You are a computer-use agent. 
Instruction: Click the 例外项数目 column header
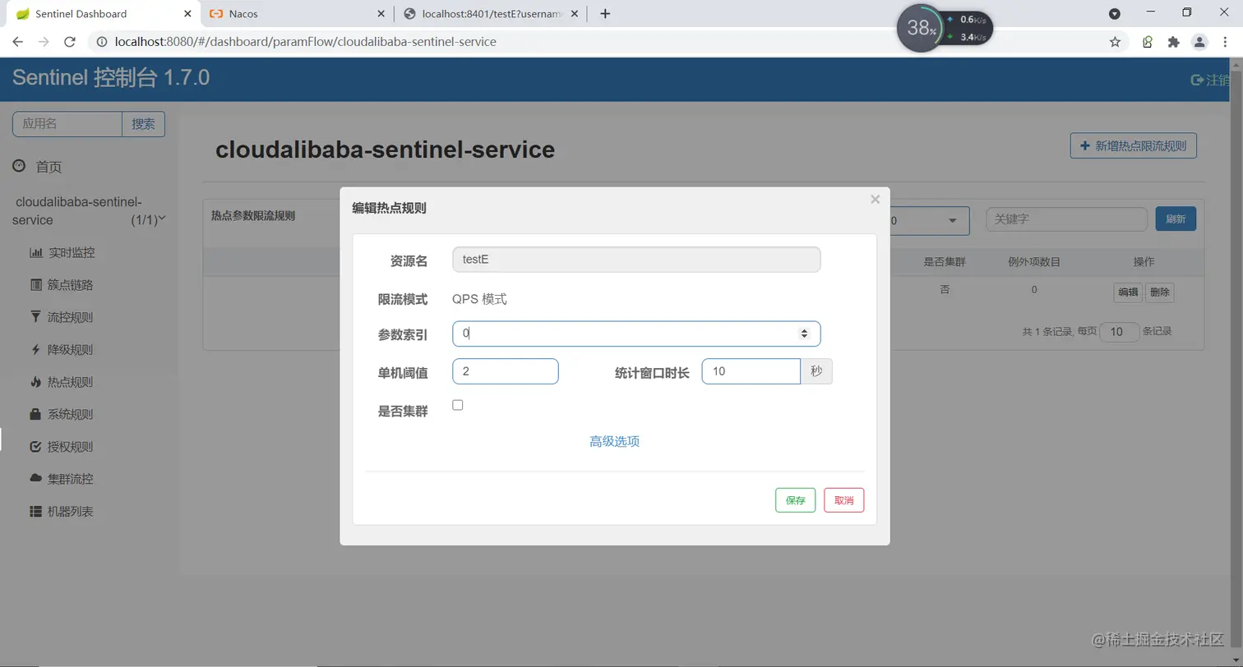(1034, 262)
